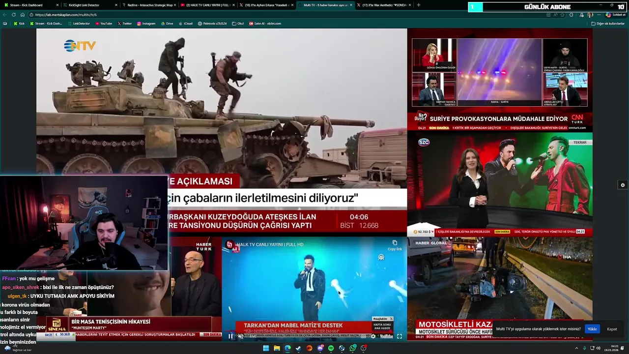The height and width of the screenshot is (354, 629).
Task: Open Spotify from taskbar
Action: coord(331,348)
